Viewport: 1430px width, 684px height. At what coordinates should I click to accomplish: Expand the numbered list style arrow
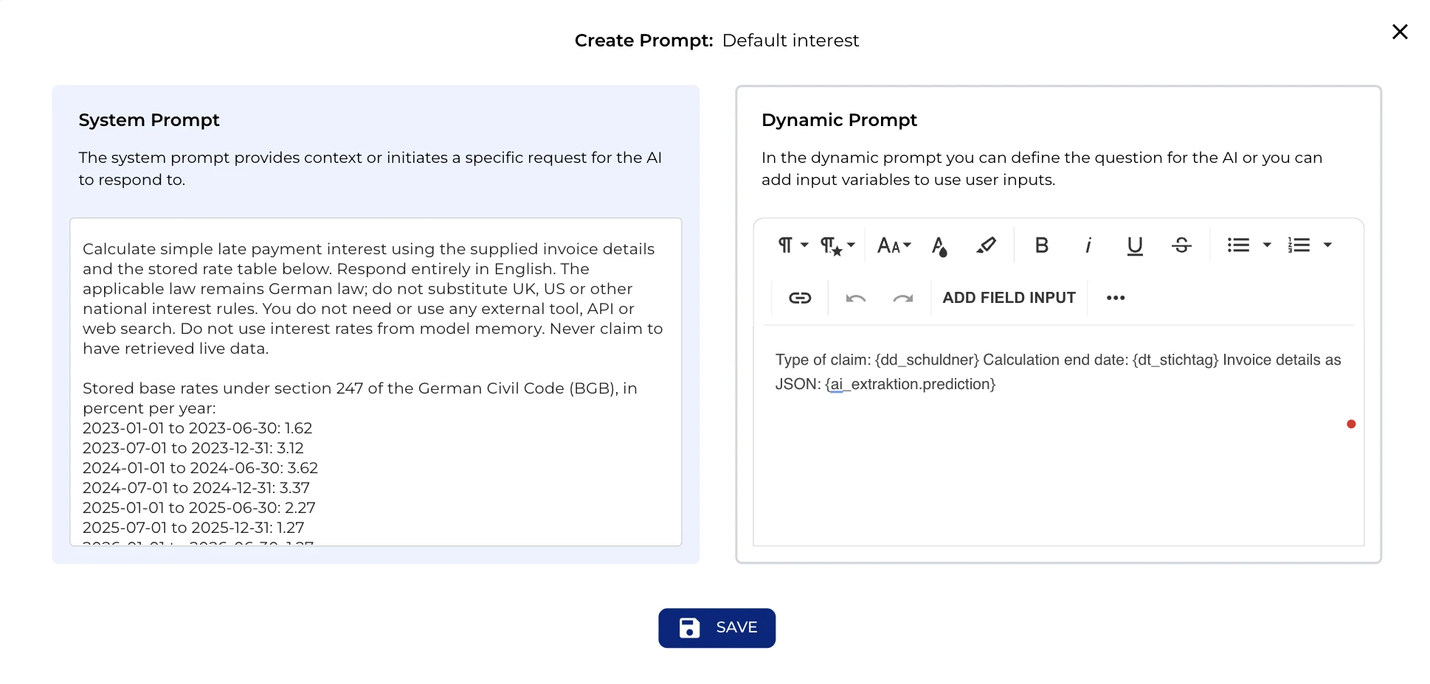pyautogui.click(x=1327, y=245)
